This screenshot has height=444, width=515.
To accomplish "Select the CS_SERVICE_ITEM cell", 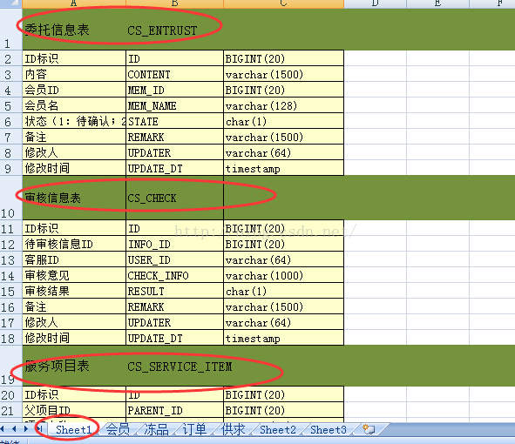I will click(x=174, y=366).
